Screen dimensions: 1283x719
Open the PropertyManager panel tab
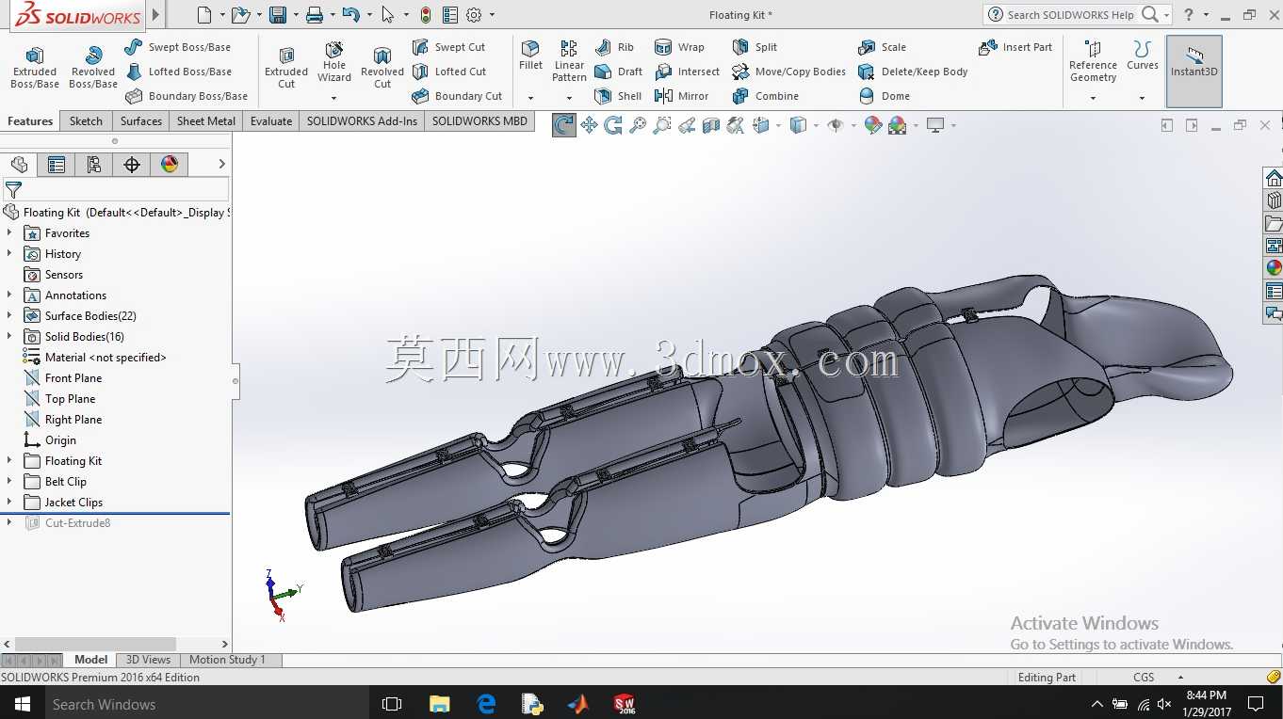point(57,165)
